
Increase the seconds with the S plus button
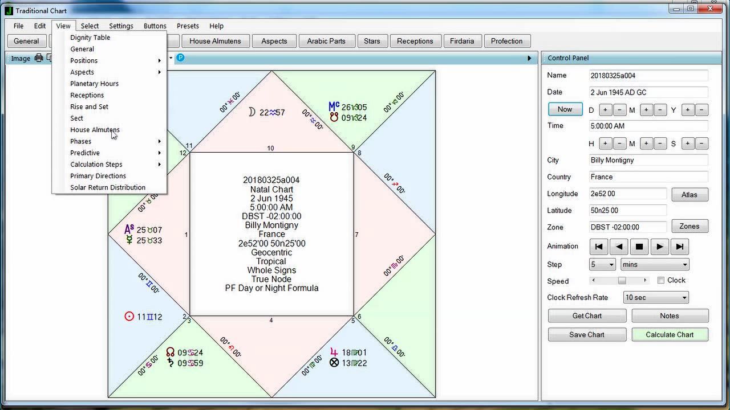688,143
